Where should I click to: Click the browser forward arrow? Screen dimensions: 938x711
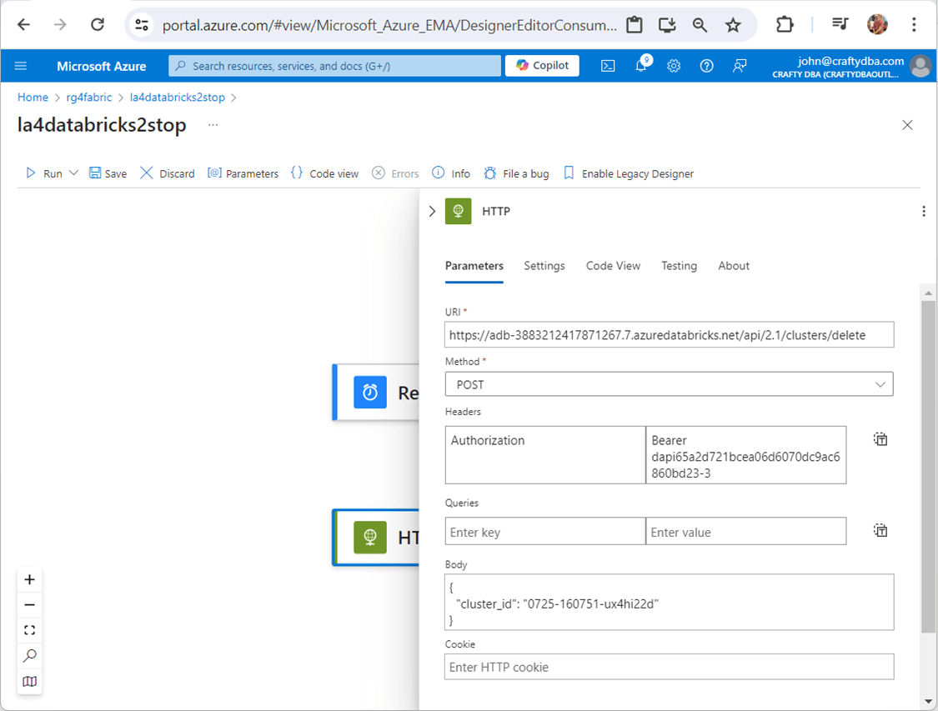tap(60, 24)
